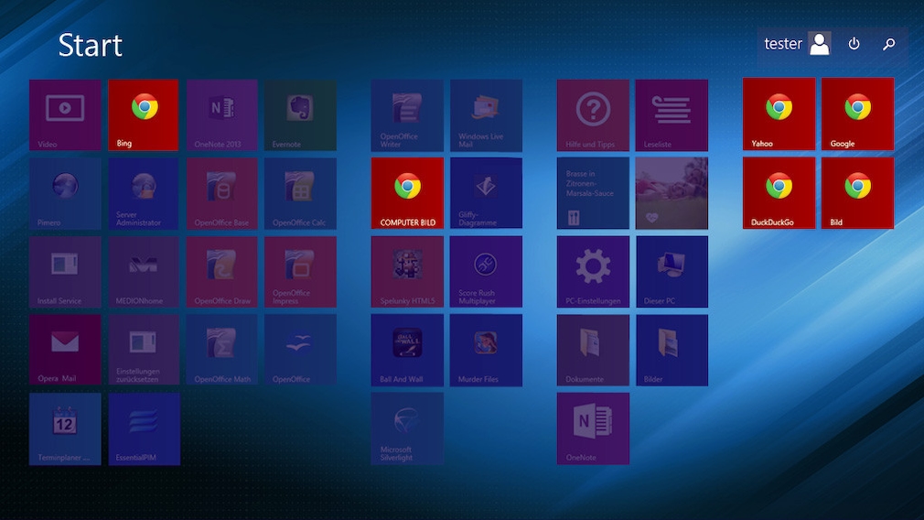Open the Bilder folder tile
Viewport: 924px width, 520px height.
[x=672, y=351]
